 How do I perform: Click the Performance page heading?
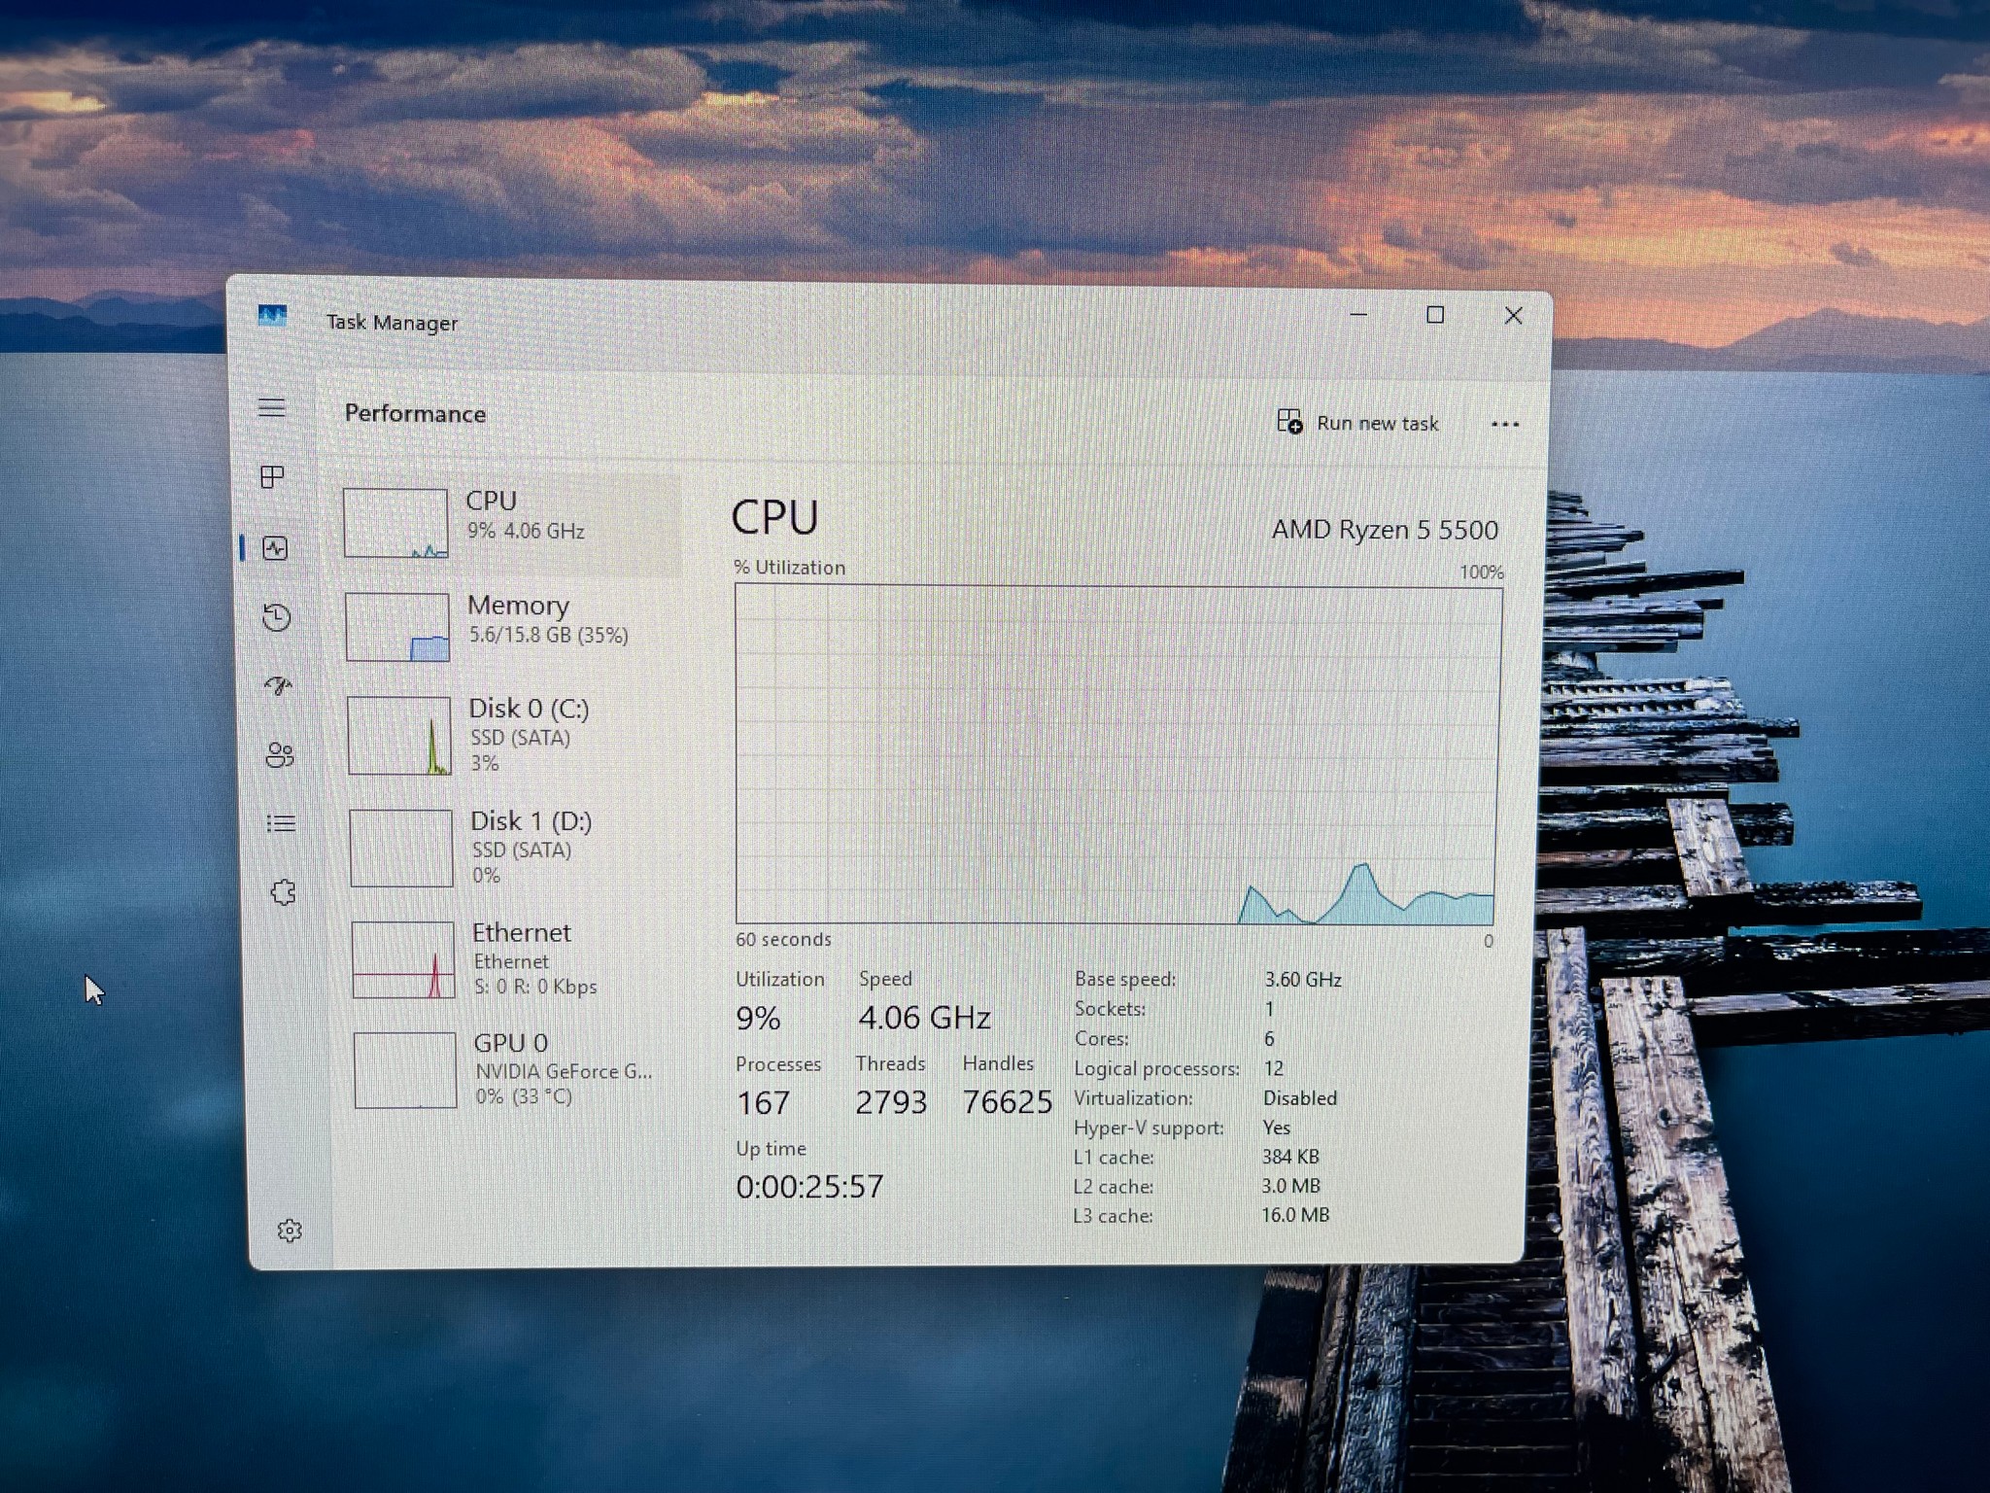coord(415,413)
